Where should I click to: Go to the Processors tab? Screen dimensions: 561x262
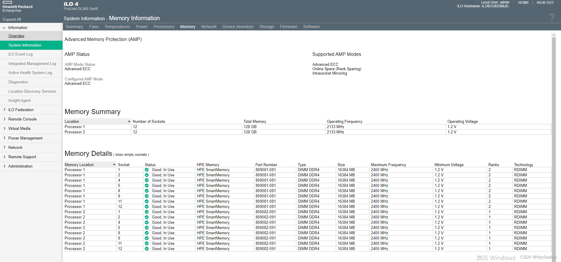(x=164, y=27)
